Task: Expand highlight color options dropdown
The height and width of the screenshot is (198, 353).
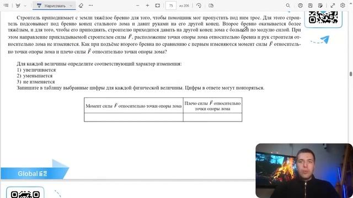Action: (x=25, y=5)
